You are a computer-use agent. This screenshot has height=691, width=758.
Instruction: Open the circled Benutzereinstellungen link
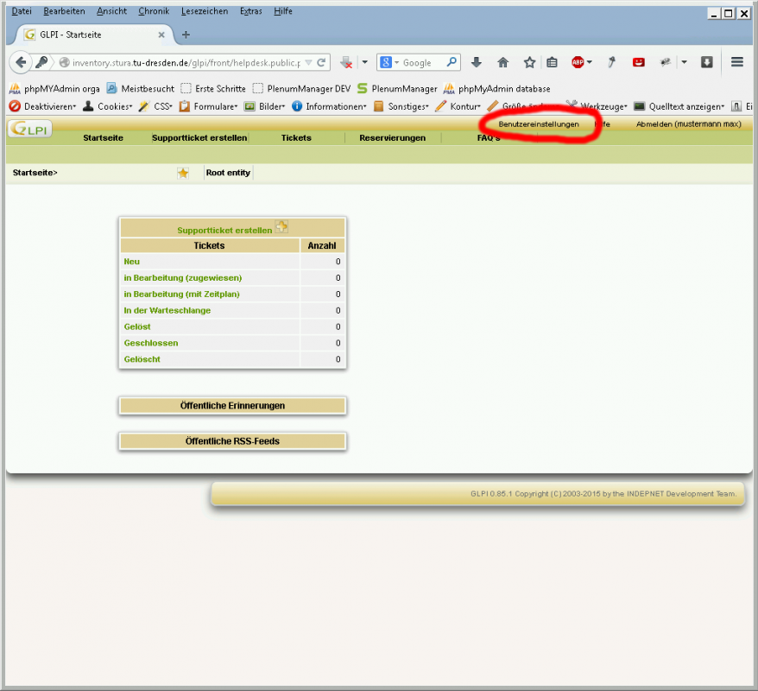(x=540, y=124)
